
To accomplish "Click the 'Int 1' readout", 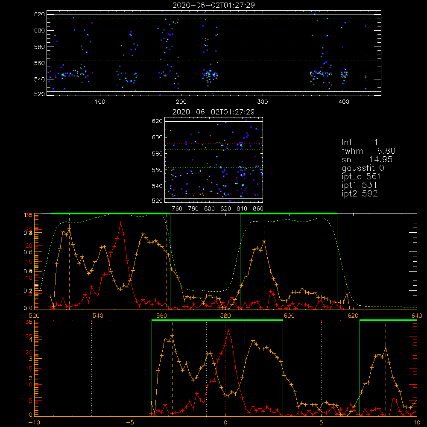I will (360, 143).
